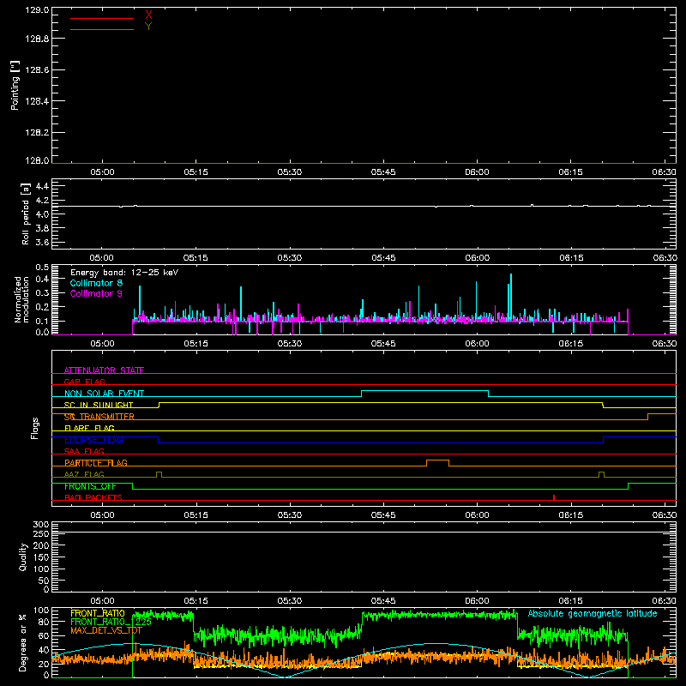Viewport: 686px width, 686px height.
Task: Click the 'Roll period [s]' axis title
Action: pyautogui.click(x=25, y=214)
